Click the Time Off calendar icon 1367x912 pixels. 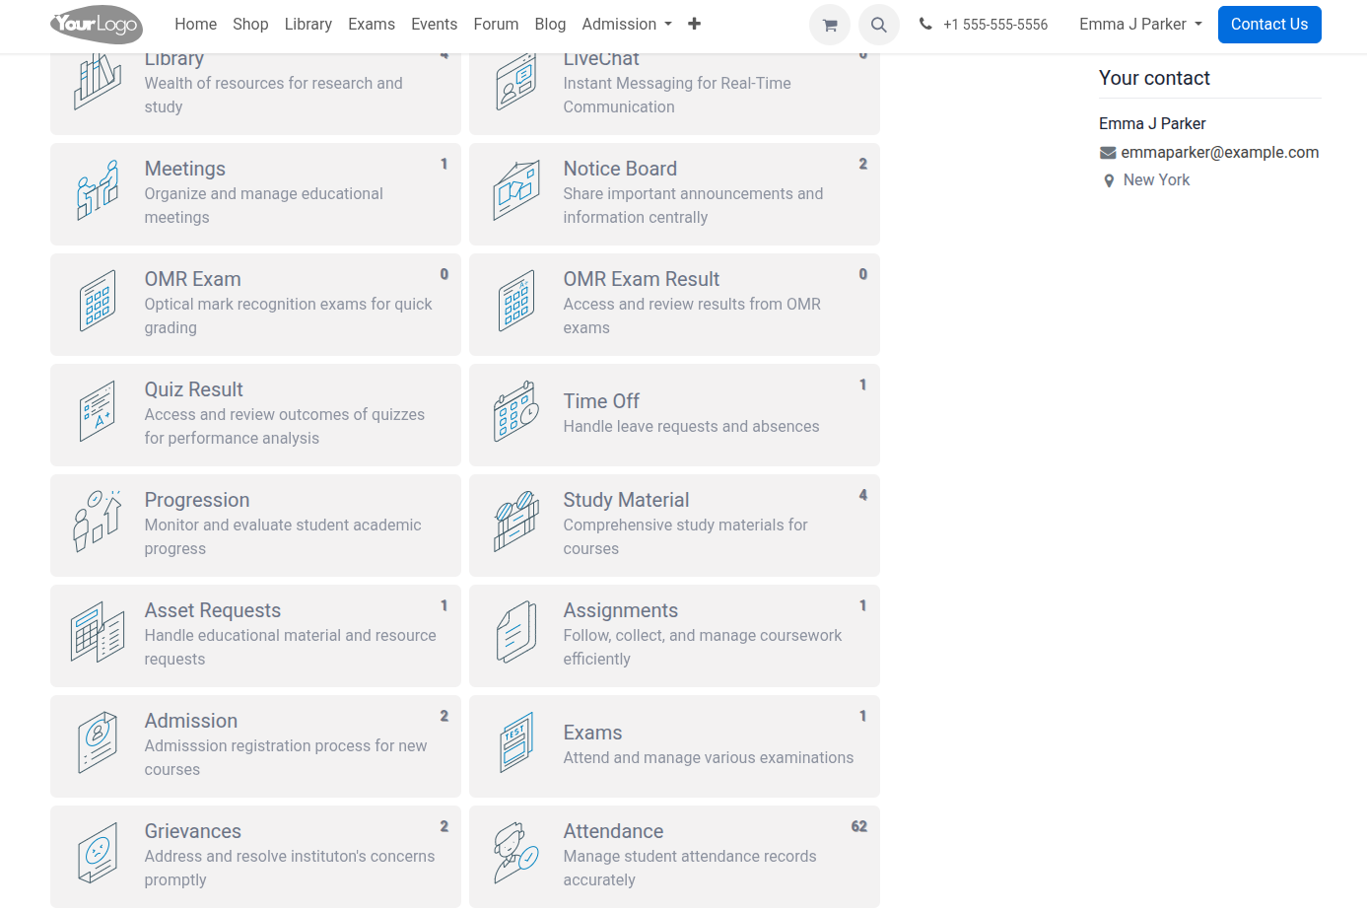[x=516, y=412]
